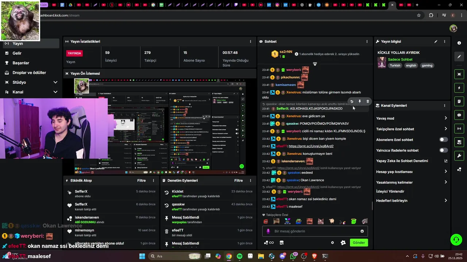This screenshot has width=467, height=262.
Task: Edit stream info with Yayın bilgisi pencil
Action: coord(436,41)
